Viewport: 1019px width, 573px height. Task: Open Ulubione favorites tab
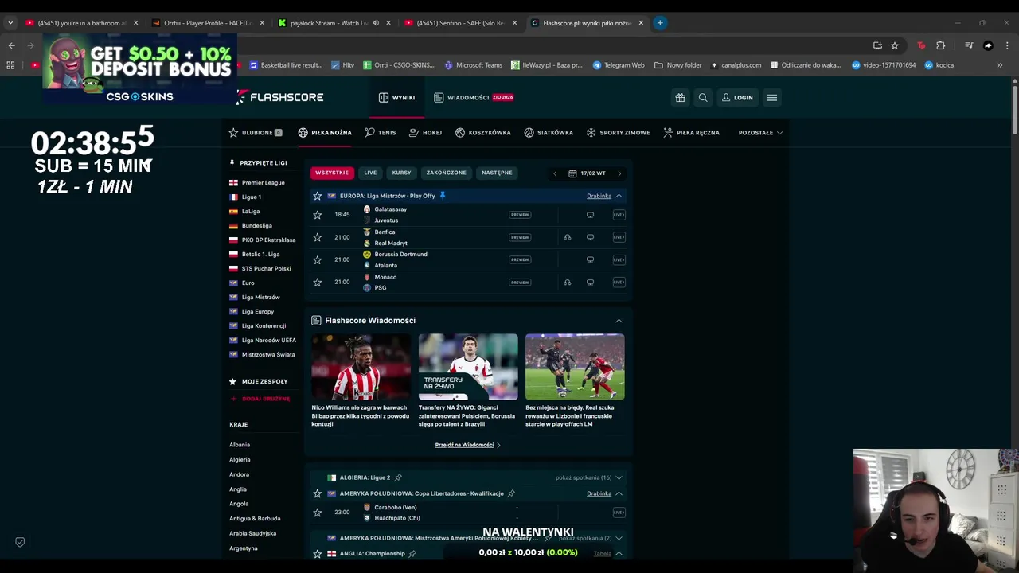(x=256, y=133)
